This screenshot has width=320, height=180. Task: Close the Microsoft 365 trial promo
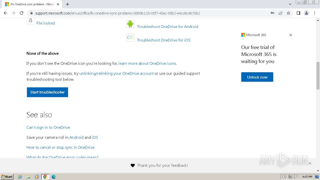pos(291,35)
